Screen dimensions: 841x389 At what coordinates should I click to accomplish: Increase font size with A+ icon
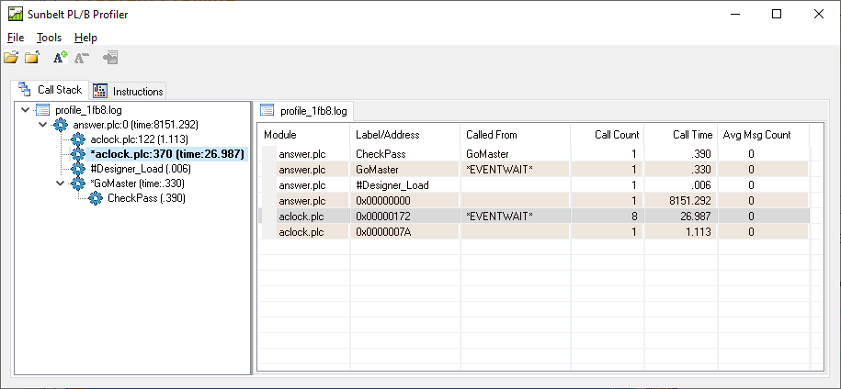pos(60,58)
